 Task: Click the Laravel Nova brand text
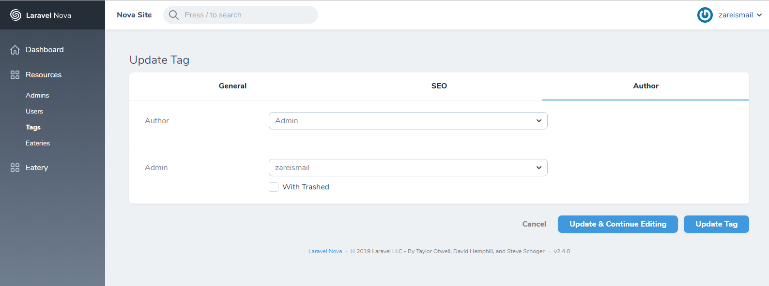48,15
